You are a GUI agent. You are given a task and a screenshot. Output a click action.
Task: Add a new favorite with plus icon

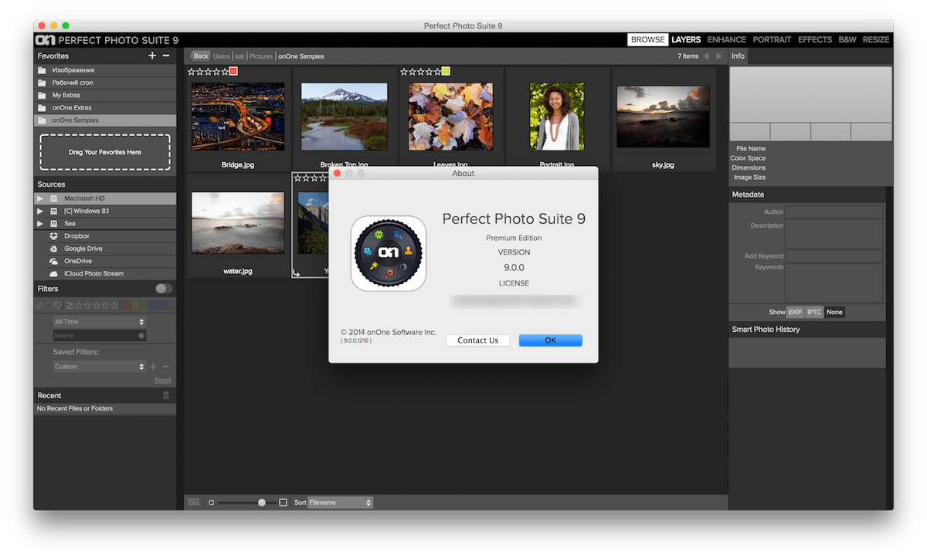[x=152, y=56]
